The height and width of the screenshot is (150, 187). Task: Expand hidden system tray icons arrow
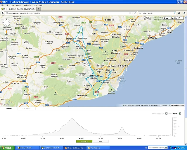point(171,148)
